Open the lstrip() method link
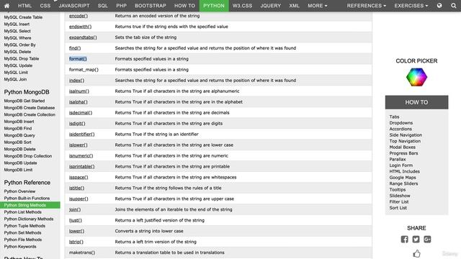The width and height of the screenshot is (461, 259). [76, 242]
